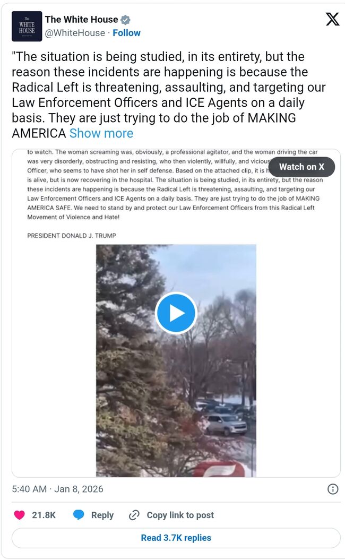
Task: Open the 5:40 AM Jan 8, 2026 timestamp
Action: (x=57, y=489)
